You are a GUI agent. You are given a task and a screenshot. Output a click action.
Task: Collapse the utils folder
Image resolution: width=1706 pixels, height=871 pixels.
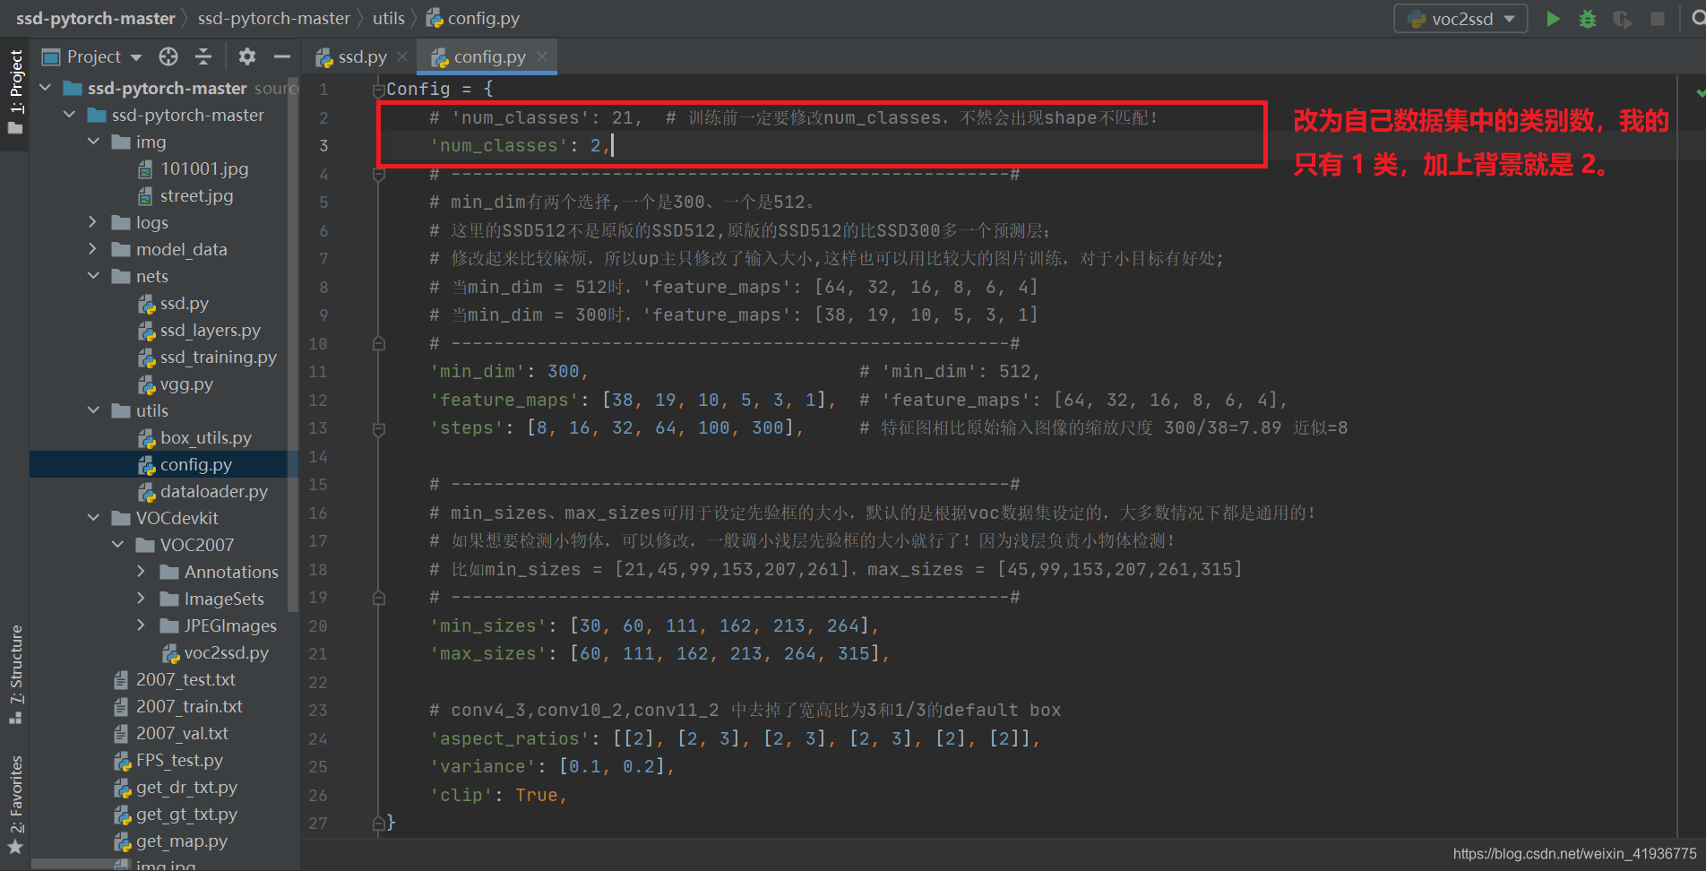(x=94, y=411)
